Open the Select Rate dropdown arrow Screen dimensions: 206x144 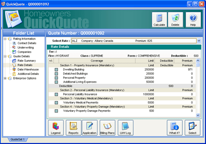[199, 41]
